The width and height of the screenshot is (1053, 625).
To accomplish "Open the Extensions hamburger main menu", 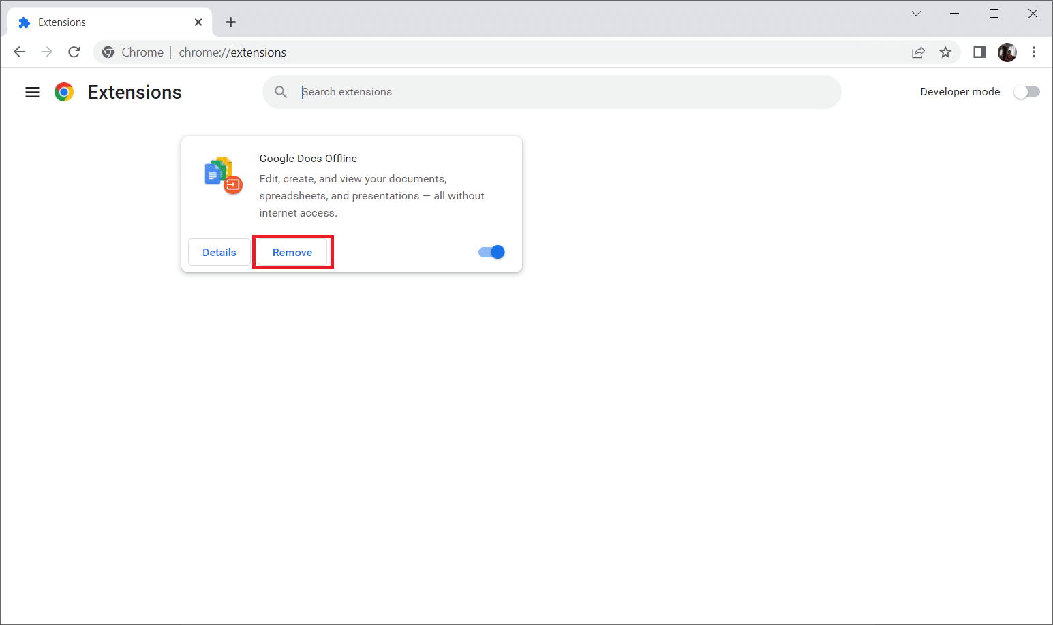I will [x=32, y=92].
